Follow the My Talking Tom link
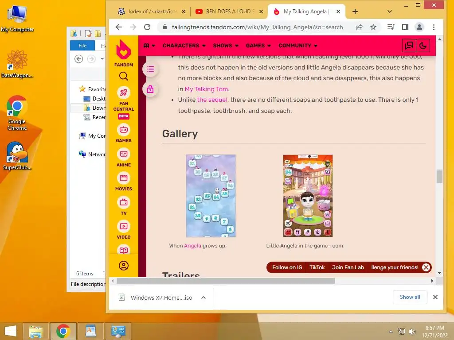 coord(206,89)
